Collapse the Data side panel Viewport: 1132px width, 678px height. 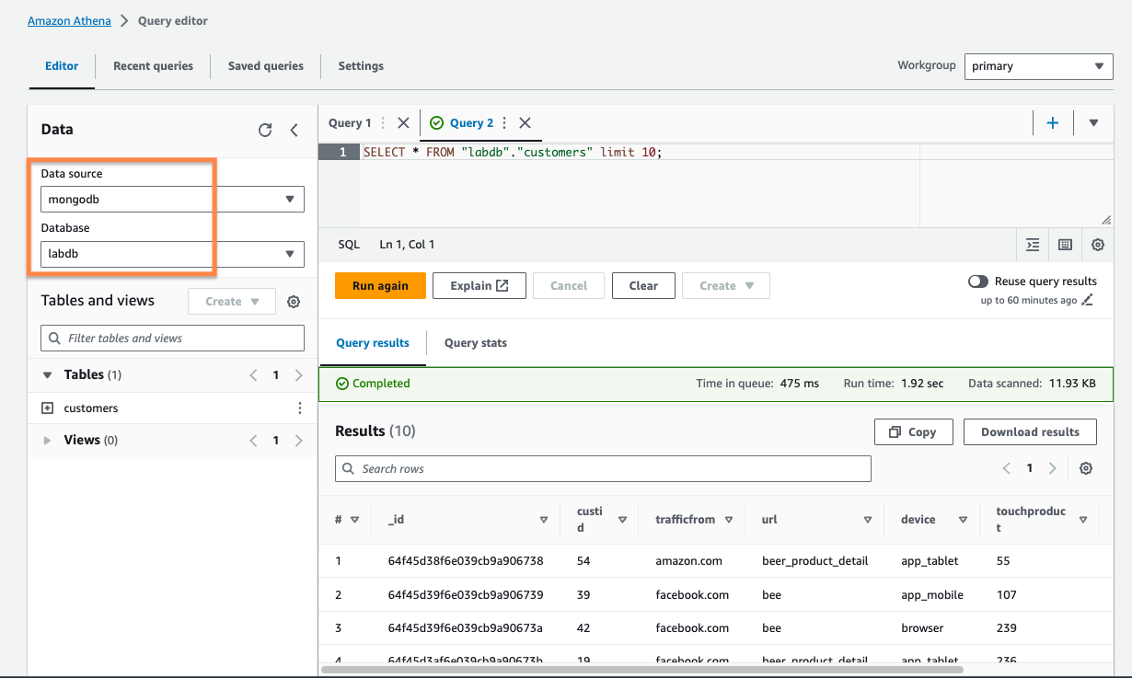pos(295,130)
